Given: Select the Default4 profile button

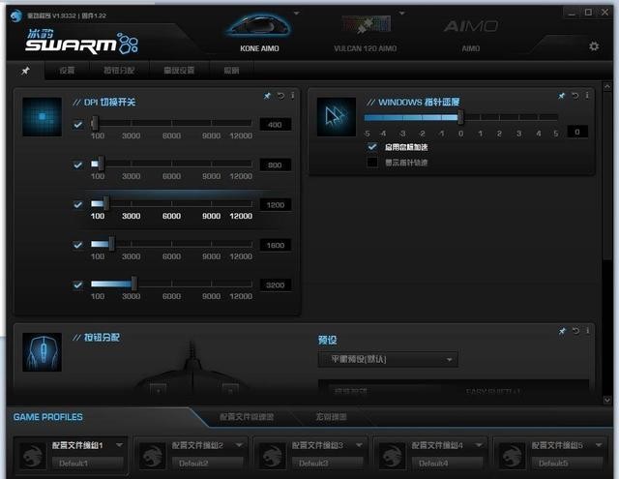Looking at the screenshot, I should point(447,464).
